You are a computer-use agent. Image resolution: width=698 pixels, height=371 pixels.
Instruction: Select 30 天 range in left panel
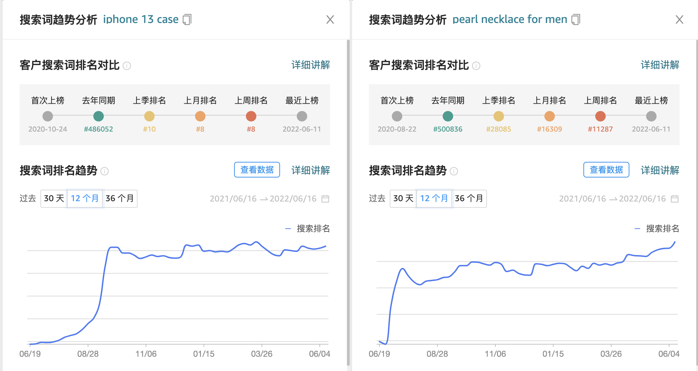pyautogui.click(x=54, y=198)
